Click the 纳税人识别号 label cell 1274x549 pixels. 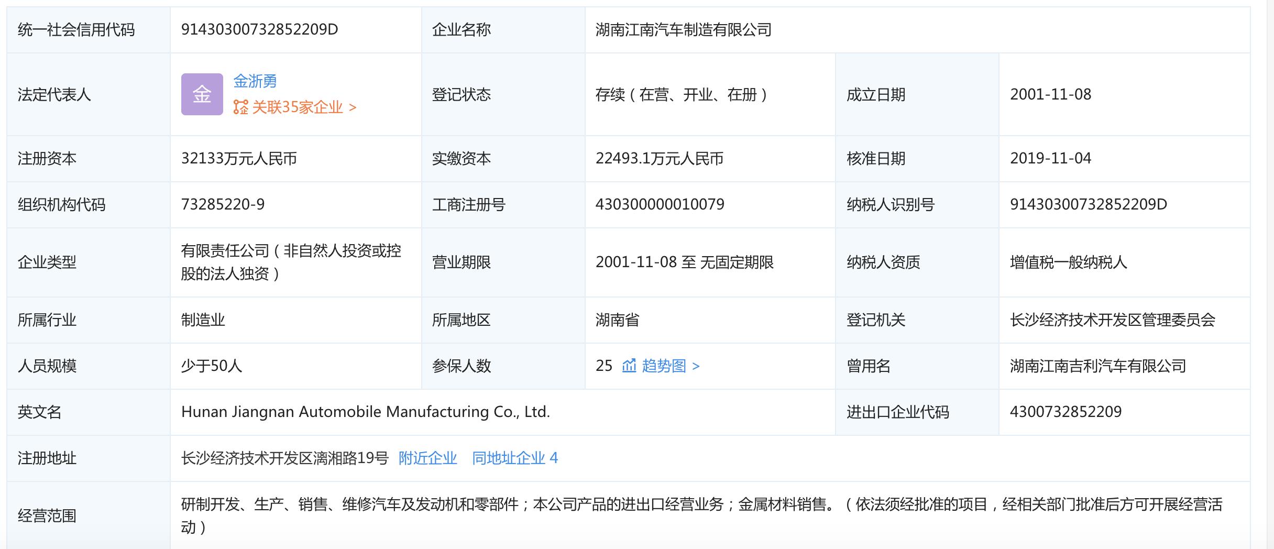[917, 205]
